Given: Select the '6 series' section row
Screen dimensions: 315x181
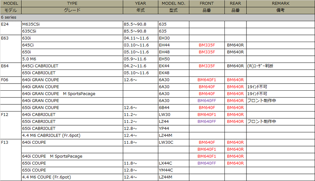Looking at the screenshot, I should [x=157, y=17].
